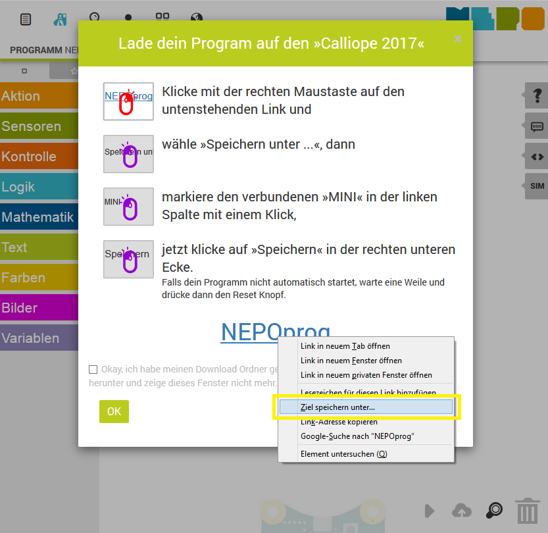Click the play run program icon
The image size is (548, 533).
430,511
